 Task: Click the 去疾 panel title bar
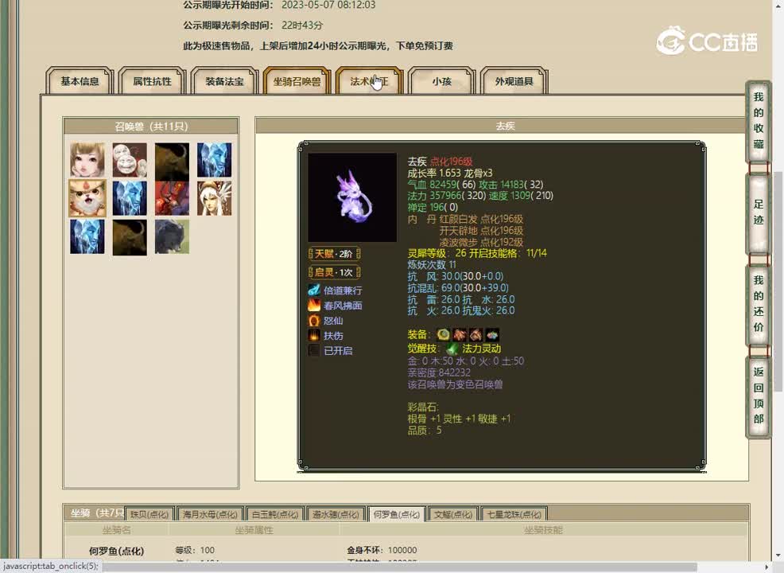502,126
